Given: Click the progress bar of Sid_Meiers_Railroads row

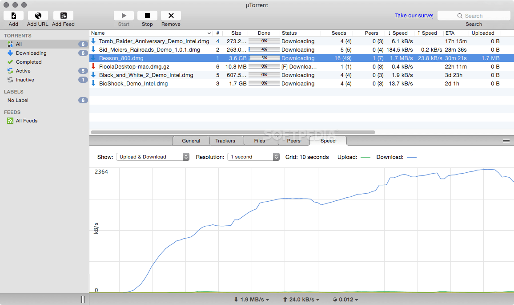Looking at the screenshot, I should point(264,49).
